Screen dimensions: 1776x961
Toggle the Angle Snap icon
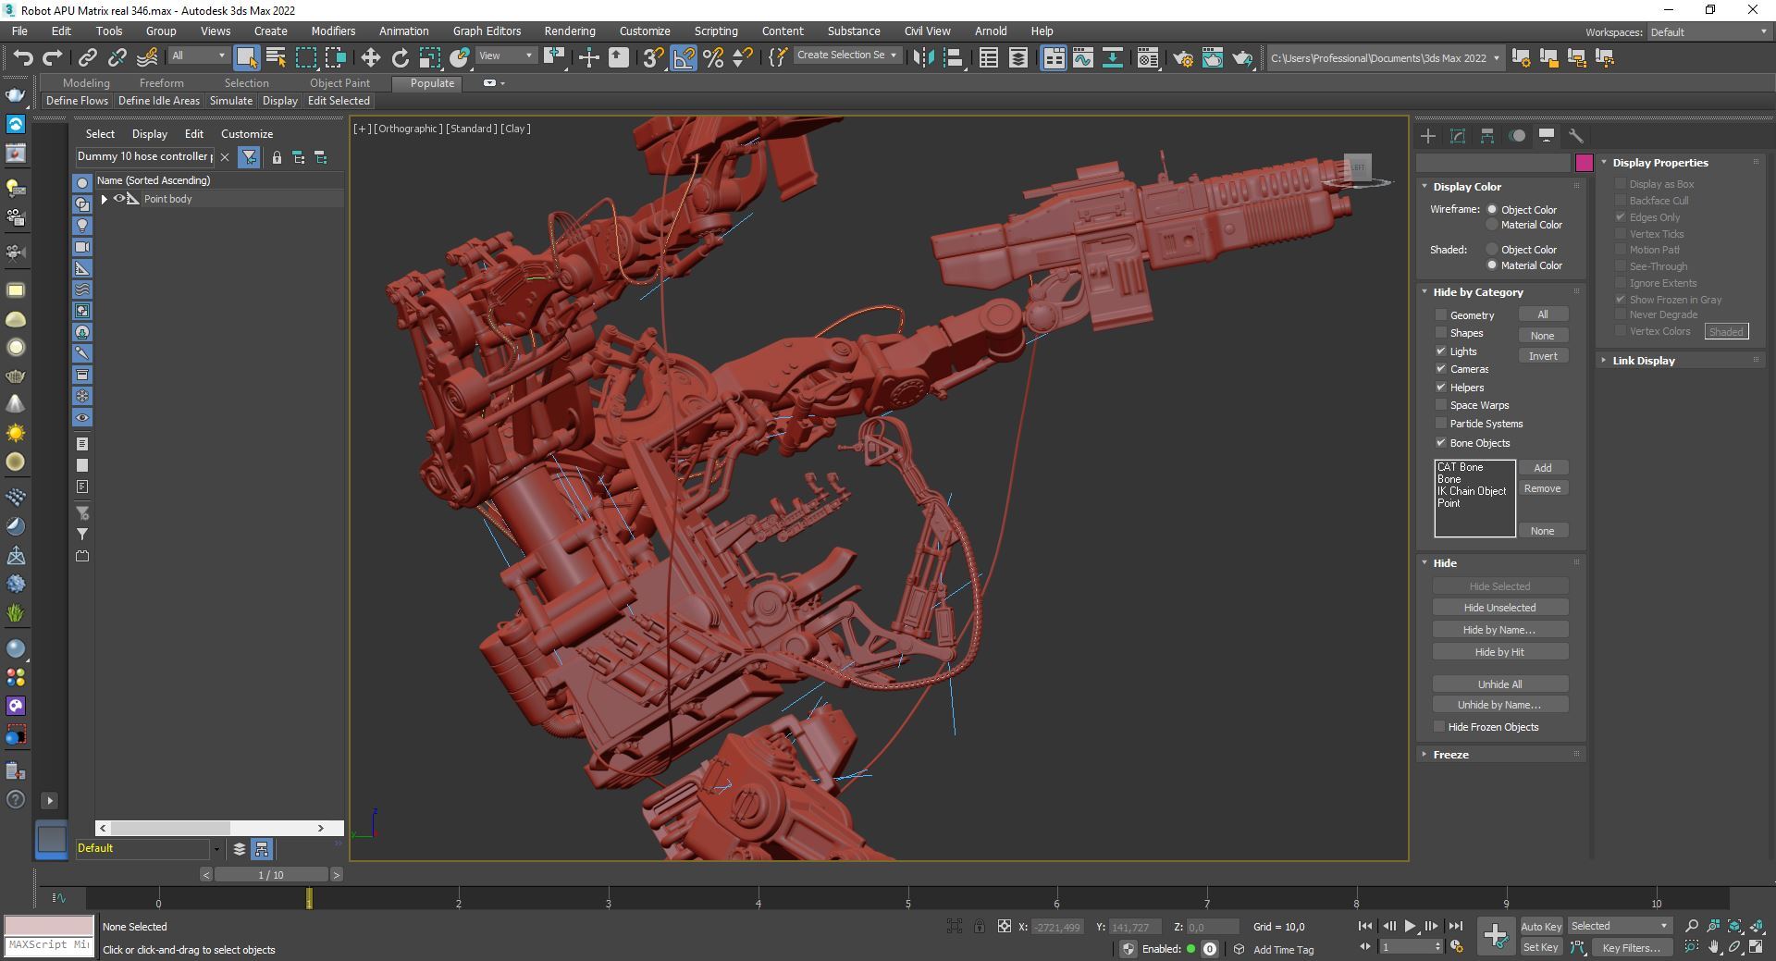[x=684, y=58]
